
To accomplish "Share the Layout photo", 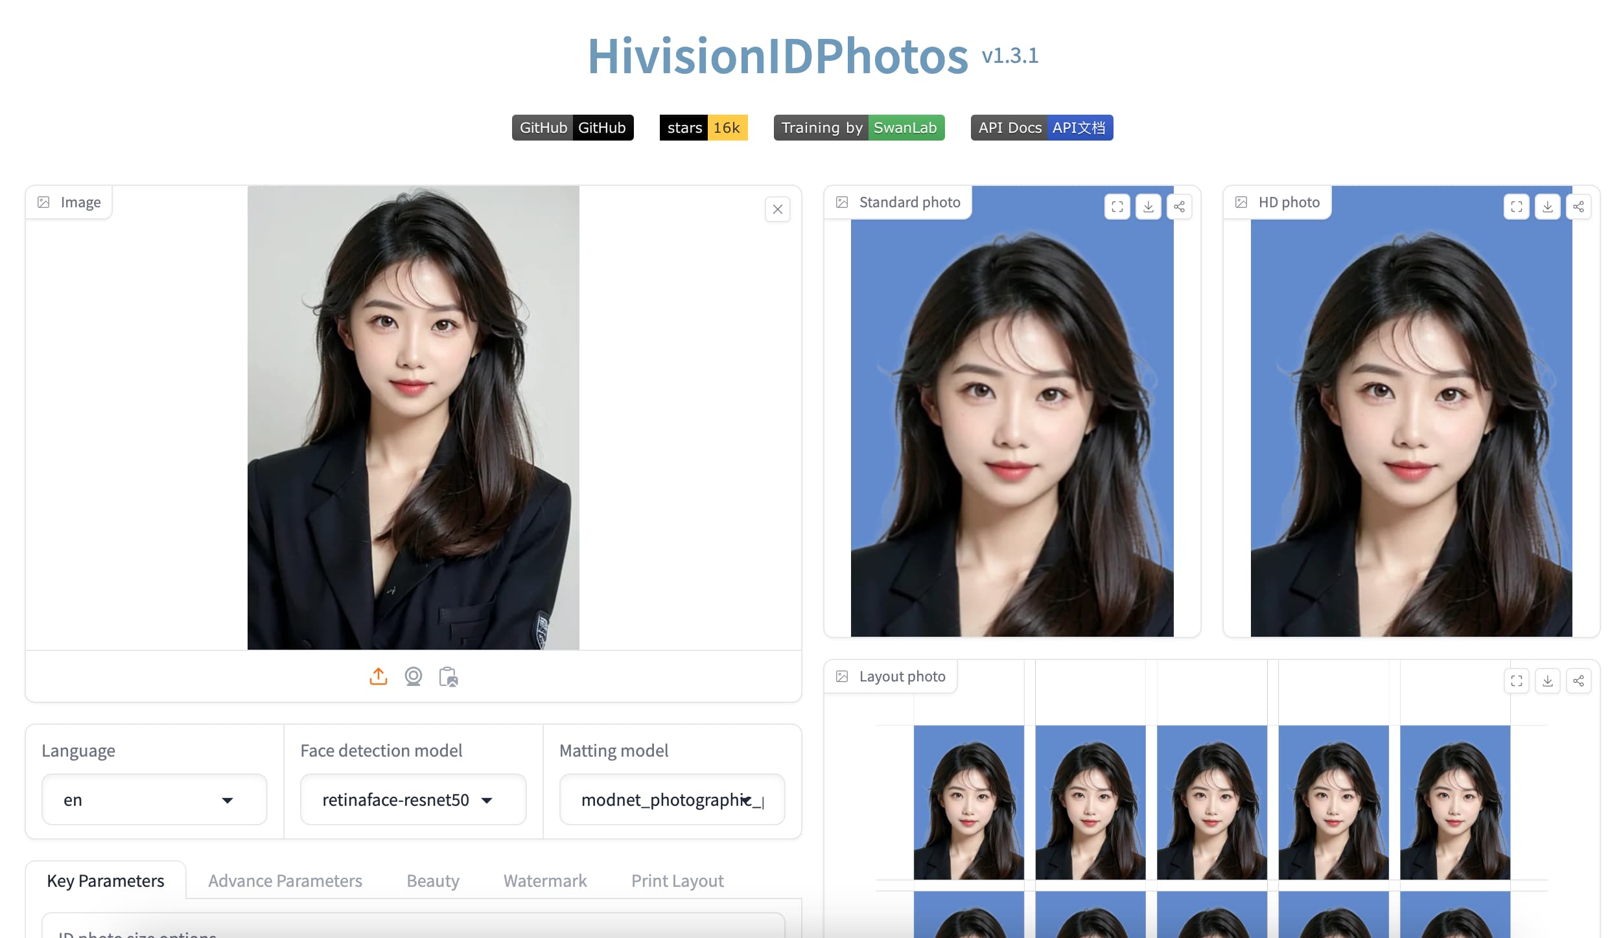I will [1579, 681].
